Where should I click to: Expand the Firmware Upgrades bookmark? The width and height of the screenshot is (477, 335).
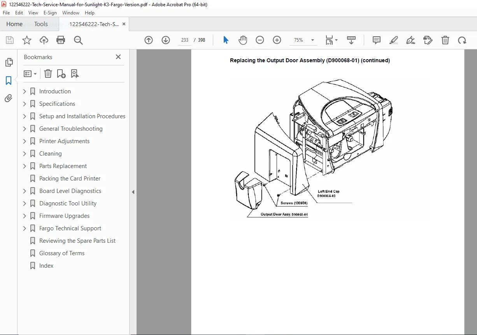coord(25,216)
